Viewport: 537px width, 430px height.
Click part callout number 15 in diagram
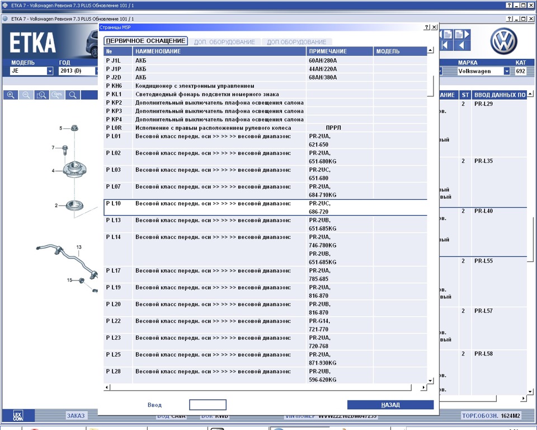(x=69, y=280)
